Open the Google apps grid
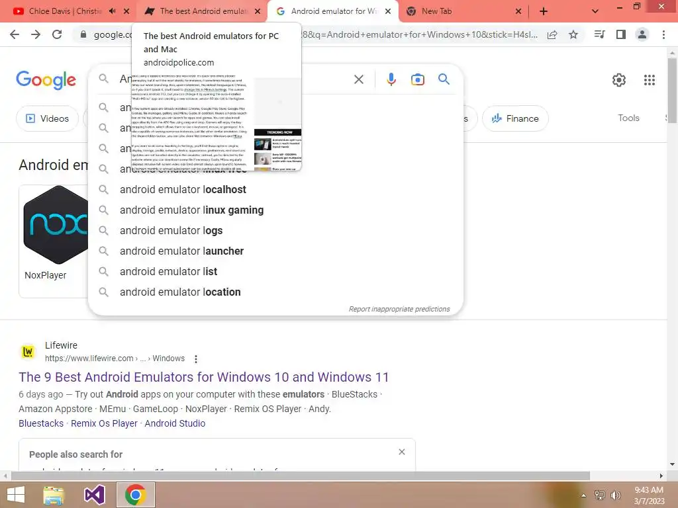Screen dimensions: 678x508 click(x=650, y=80)
